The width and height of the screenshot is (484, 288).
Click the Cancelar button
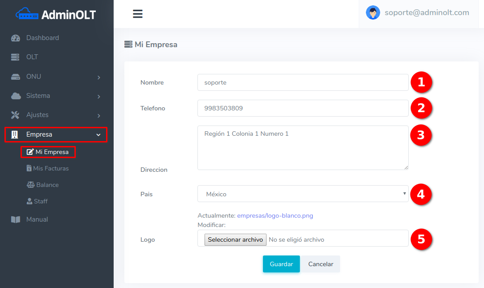[320, 264]
